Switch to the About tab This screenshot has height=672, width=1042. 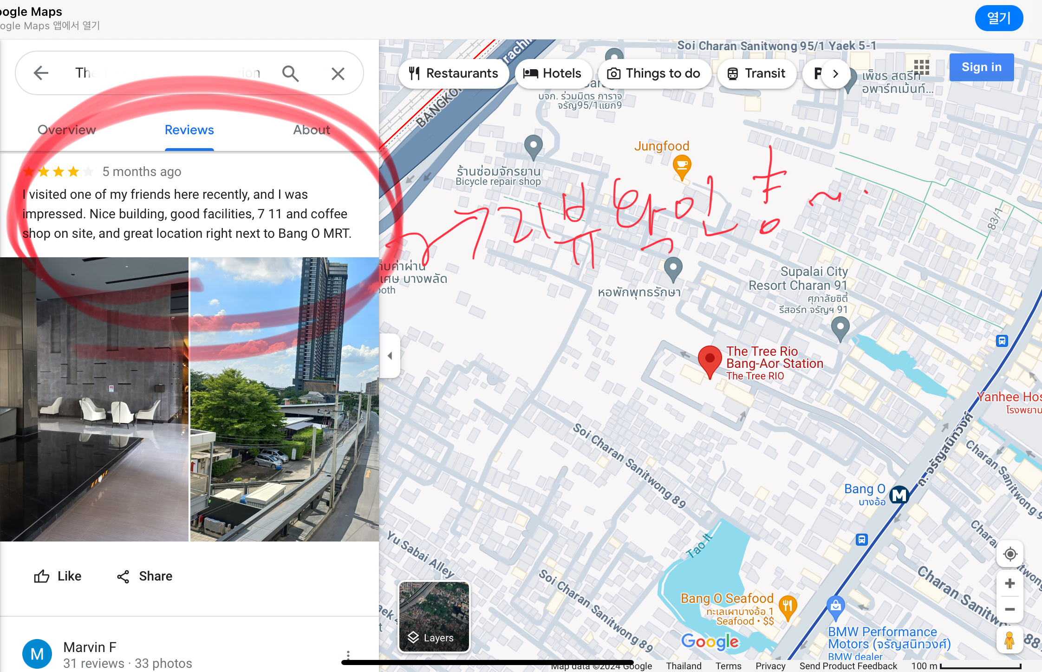[312, 130]
